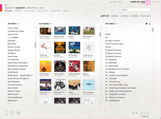Select the Avec Laudenum album cover
This screenshot has height=119, width=161.
click(x=89, y=85)
